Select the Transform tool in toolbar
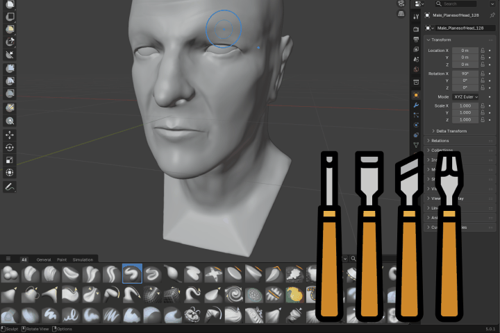The width and height of the screenshot is (500, 333). pyautogui.click(x=10, y=172)
